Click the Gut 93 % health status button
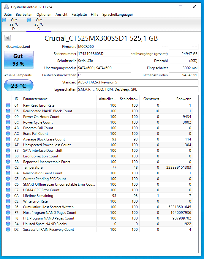204x259 pixels. 19,60
